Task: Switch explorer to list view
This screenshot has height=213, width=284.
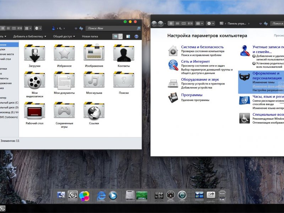Action: point(8,28)
